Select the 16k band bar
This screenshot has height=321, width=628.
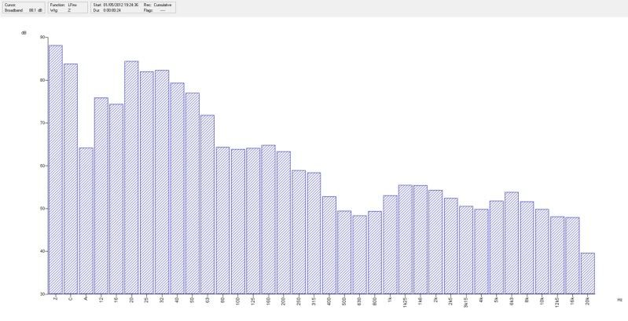point(573,255)
